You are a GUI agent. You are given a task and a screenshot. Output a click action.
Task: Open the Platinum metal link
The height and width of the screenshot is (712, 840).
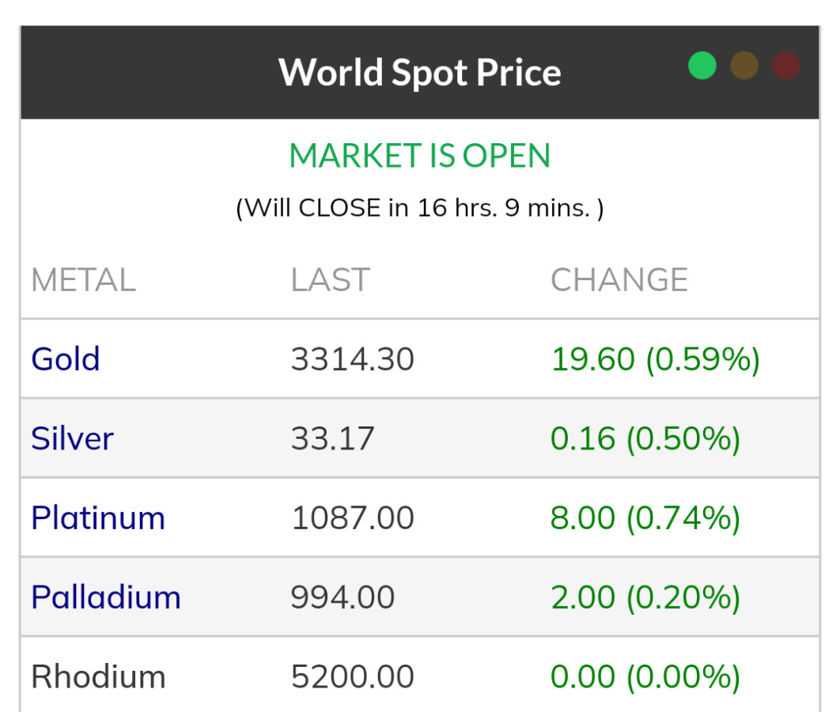(x=98, y=518)
